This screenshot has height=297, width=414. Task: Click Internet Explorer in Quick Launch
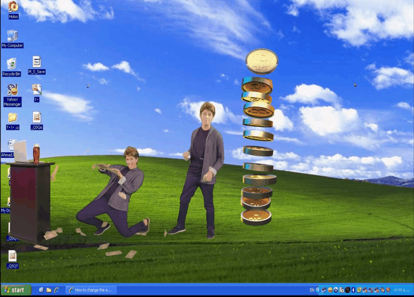[x=56, y=290]
